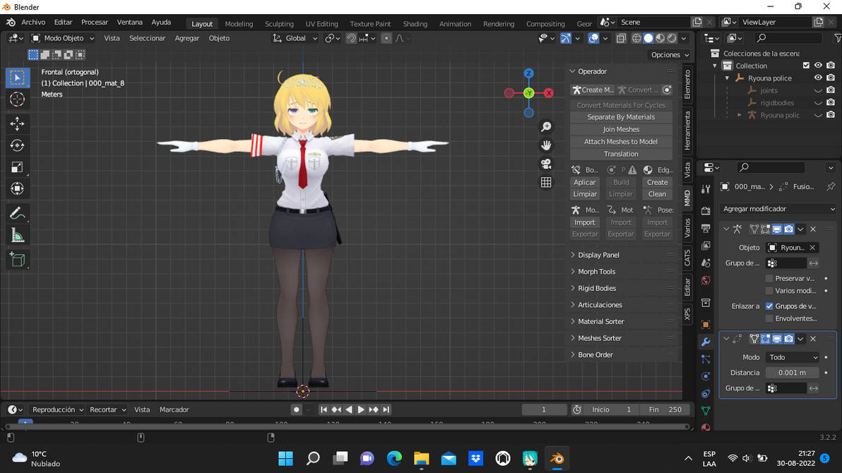Click Create M... model button
Image resolution: width=842 pixels, height=473 pixels.
click(x=593, y=90)
